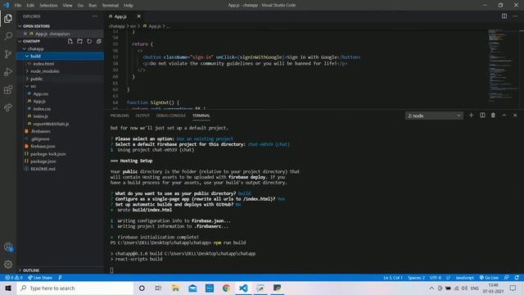524x295 pixels.
Task: Split the editor to the right
Action: (x=504, y=16)
